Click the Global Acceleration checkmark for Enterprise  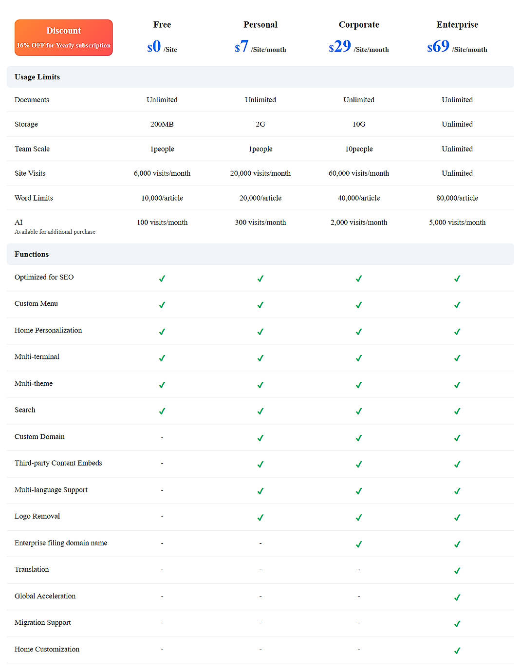[x=457, y=597]
